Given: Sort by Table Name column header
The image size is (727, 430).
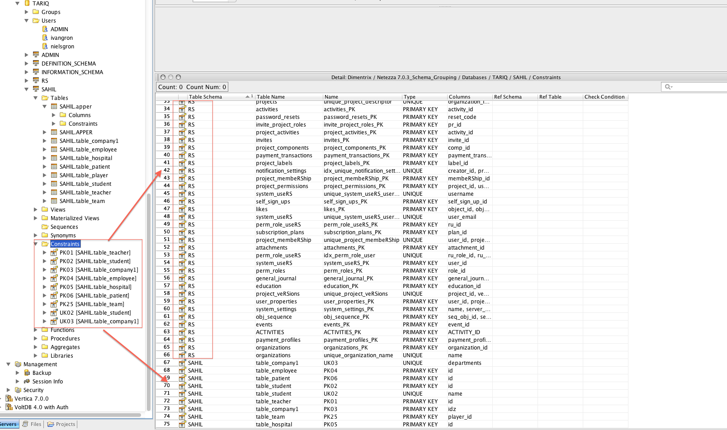Looking at the screenshot, I should click(289, 97).
